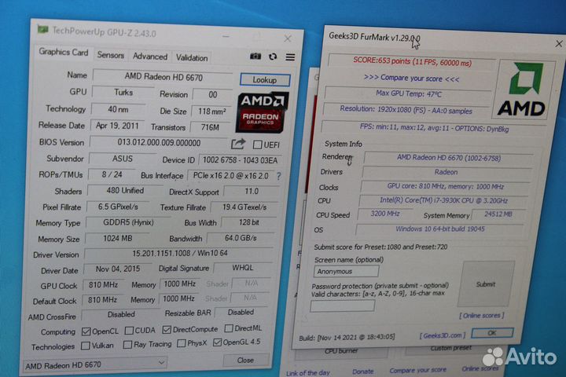Click the Driver Version value 15.201.1151.1008

tap(179, 253)
